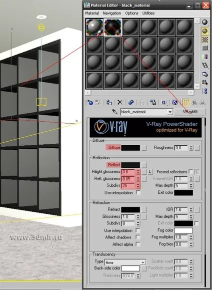The image size is (212, 290).
Task: Open the Material/Map Navigator icon
Action: pyautogui.click(x=205, y=91)
